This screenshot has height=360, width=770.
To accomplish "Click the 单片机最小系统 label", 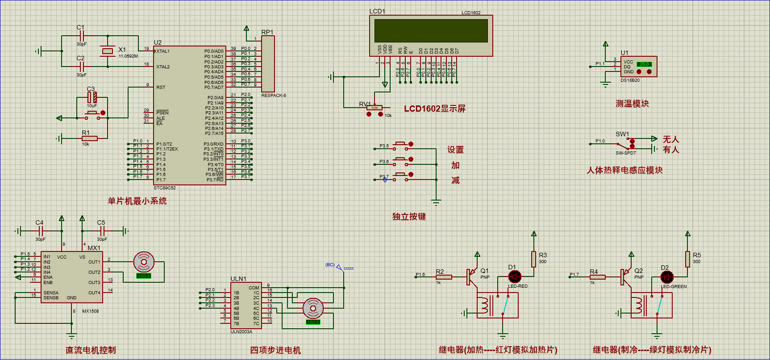I will coord(137,201).
